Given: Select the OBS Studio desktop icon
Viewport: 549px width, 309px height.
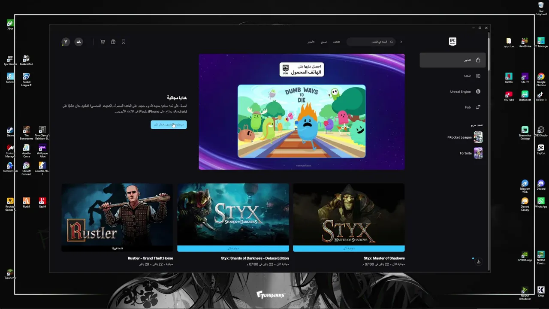Looking at the screenshot, I should click(x=541, y=131).
